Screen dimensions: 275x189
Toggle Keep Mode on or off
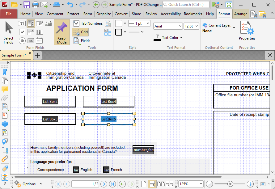pyautogui.click(x=61, y=32)
